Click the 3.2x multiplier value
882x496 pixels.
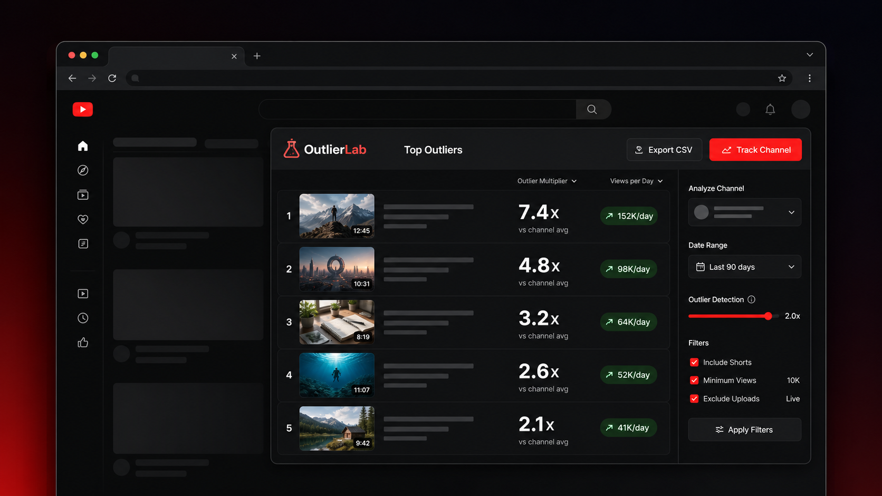pyautogui.click(x=539, y=318)
